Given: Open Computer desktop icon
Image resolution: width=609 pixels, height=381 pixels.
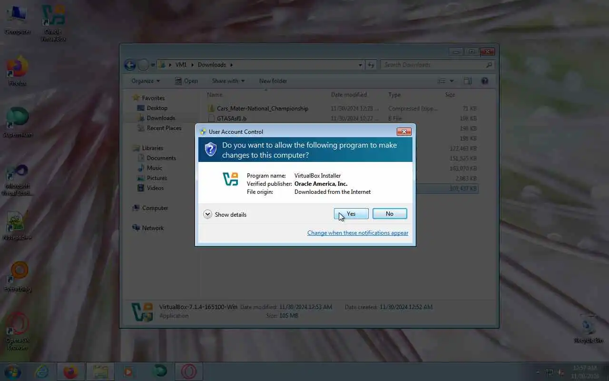Looking at the screenshot, I should click(18, 20).
